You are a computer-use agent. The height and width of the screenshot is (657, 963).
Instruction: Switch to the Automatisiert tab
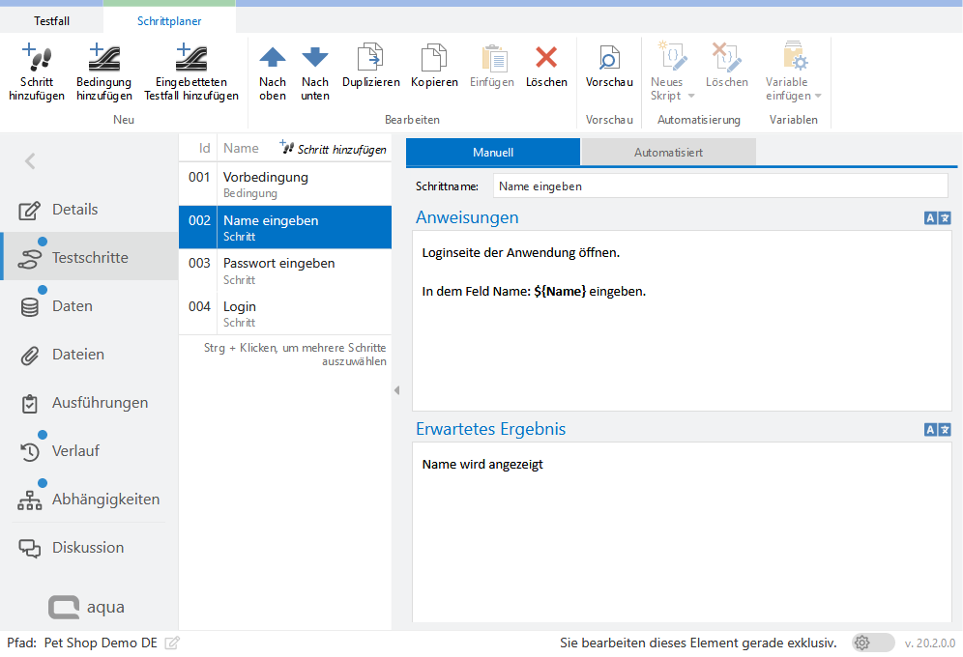click(668, 153)
